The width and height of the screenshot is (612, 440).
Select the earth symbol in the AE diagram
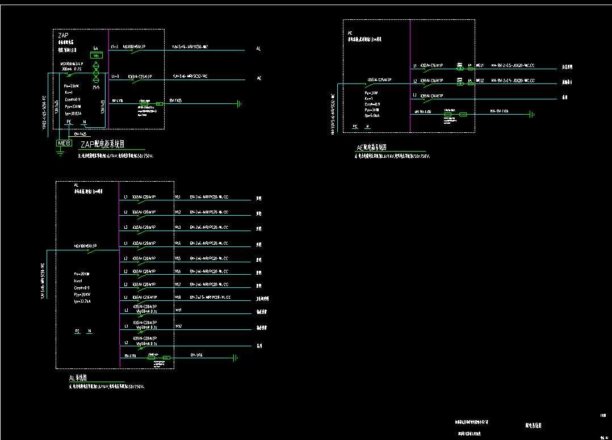click(x=532, y=115)
